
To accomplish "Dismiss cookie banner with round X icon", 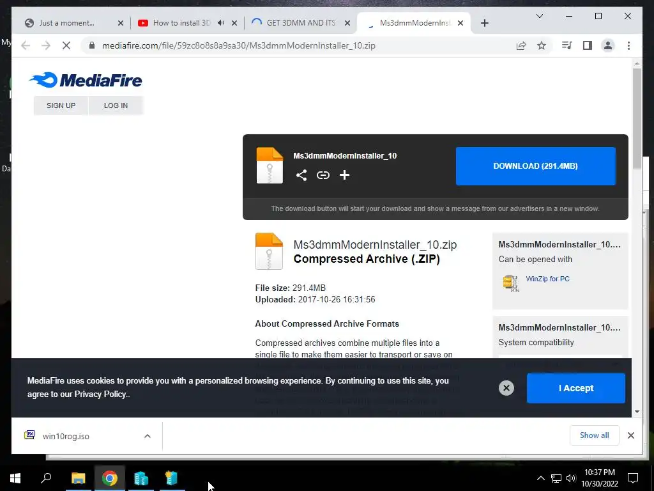I will tap(506, 388).
